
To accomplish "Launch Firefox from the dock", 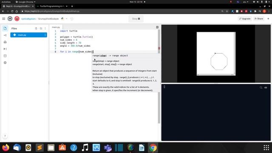I will (6, 148).
